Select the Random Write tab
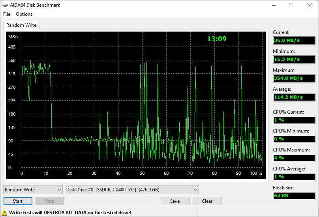Viewport: 319px width, 217px height. point(21,25)
